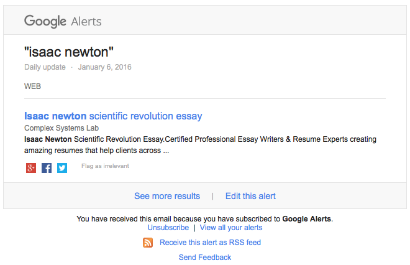Share the result via Facebook icon
The height and width of the screenshot is (265, 410).
47,168
